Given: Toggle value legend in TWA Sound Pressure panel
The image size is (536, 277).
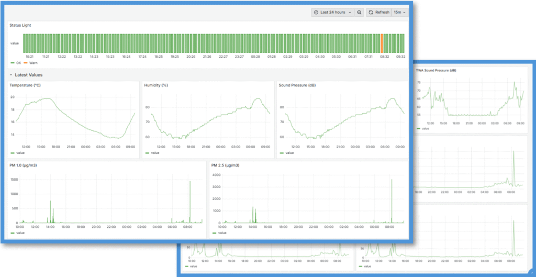Looking at the screenshot, I should (423, 129).
